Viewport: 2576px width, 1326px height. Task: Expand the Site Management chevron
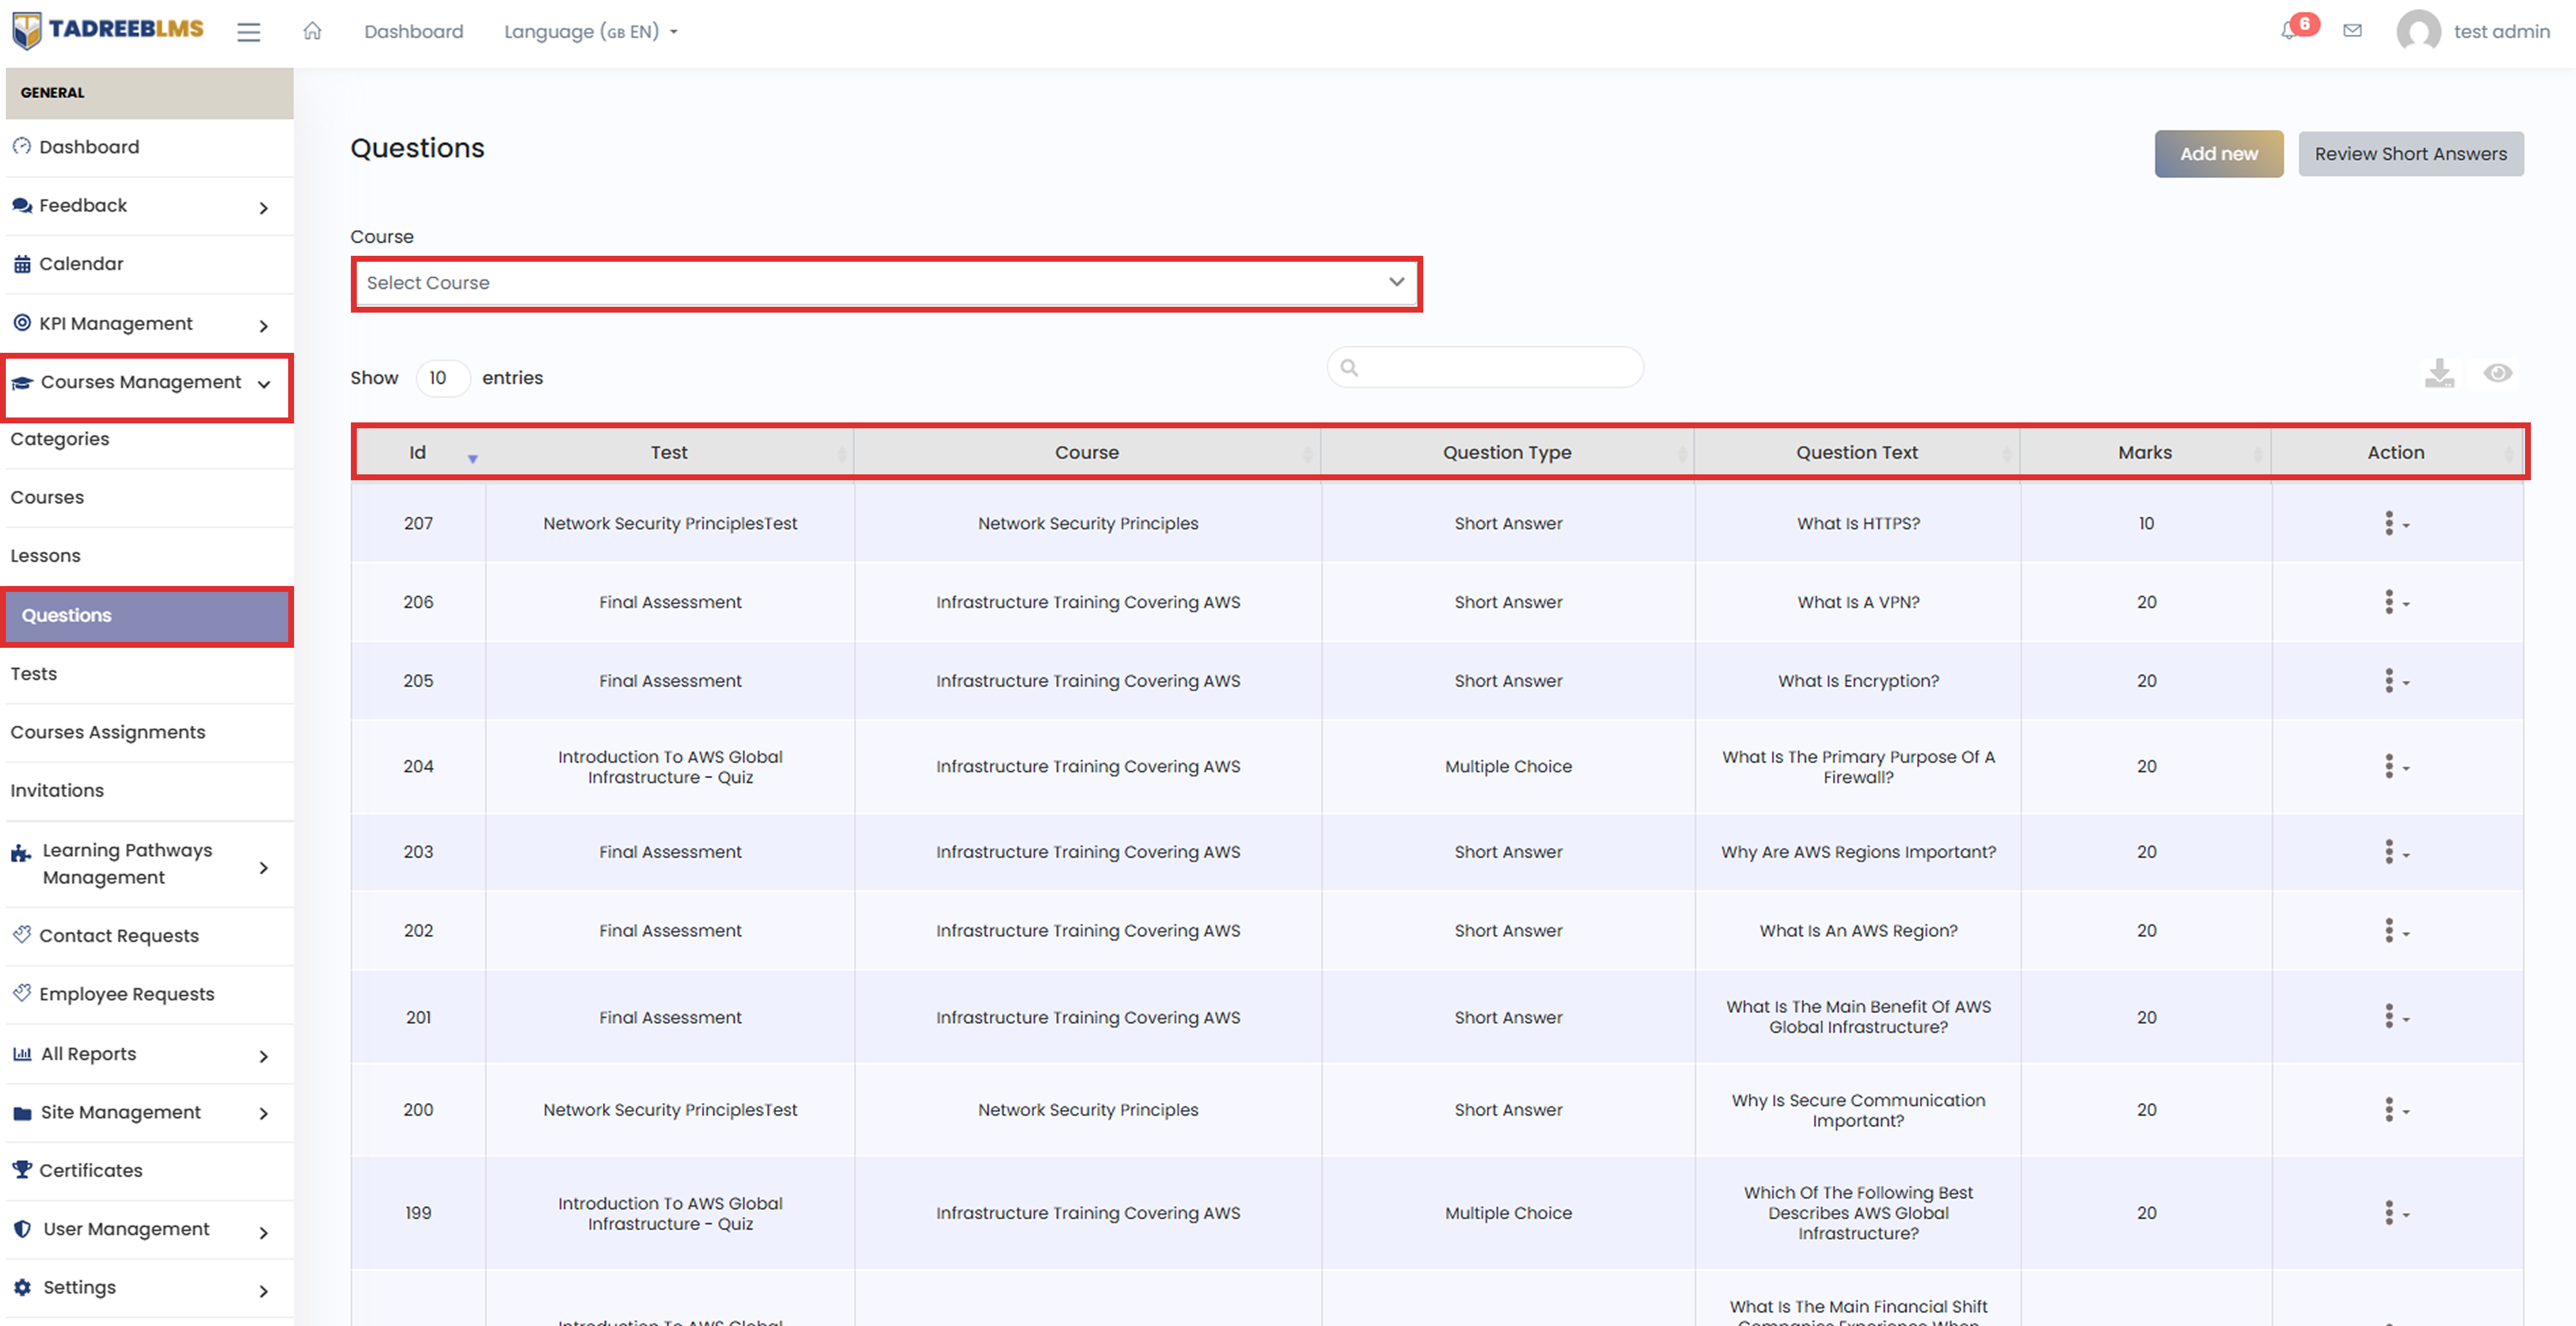[264, 1113]
